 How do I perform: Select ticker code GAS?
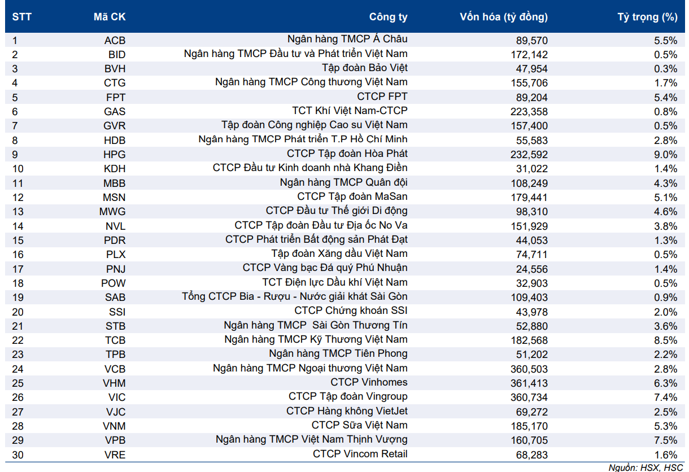(x=115, y=112)
